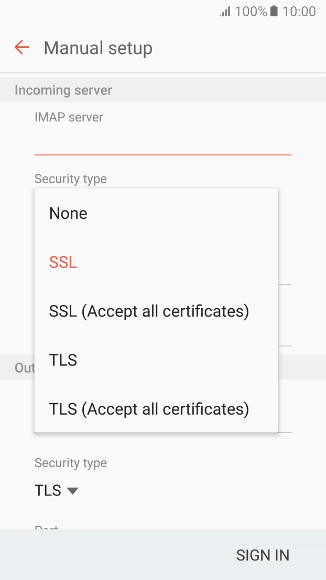Select SSL from the security list
326x580 pixels.
tap(62, 262)
